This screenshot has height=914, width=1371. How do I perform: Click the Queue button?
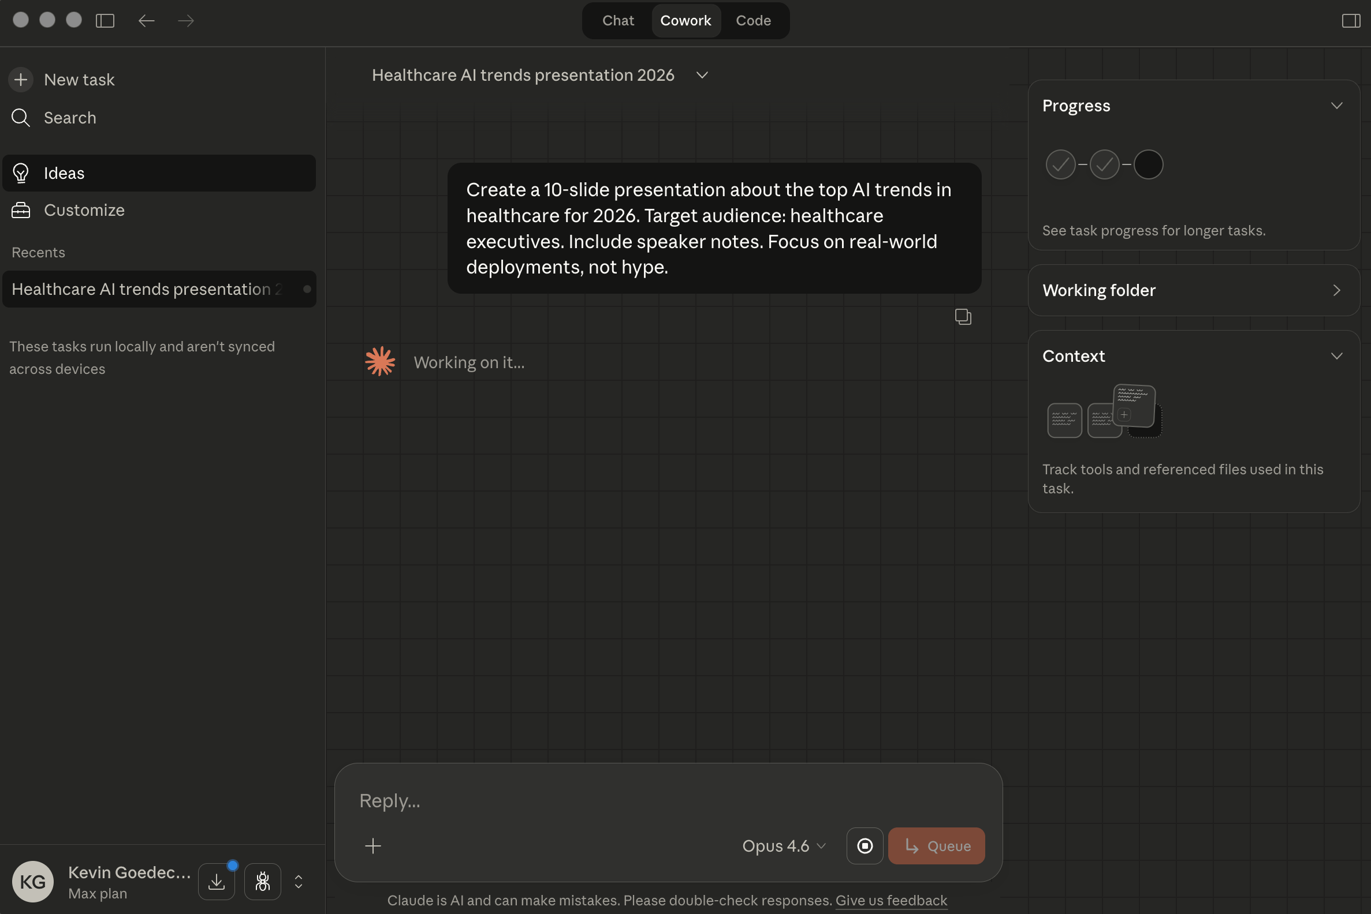936,846
